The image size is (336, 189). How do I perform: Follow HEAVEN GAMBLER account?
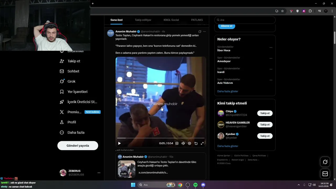click(265, 125)
